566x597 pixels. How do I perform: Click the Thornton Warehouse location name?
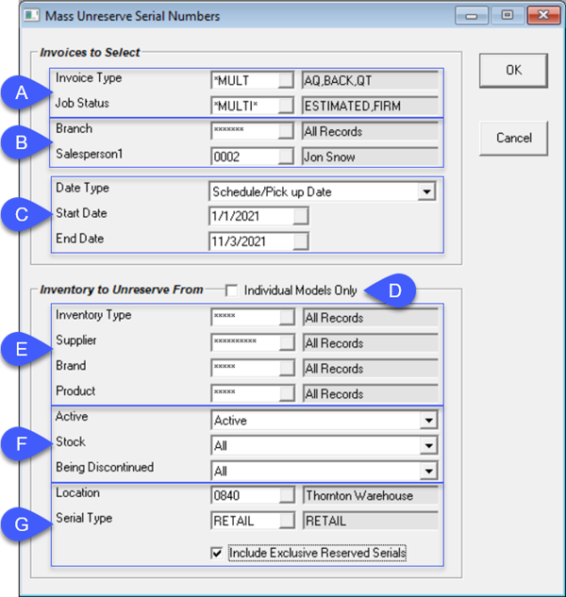click(359, 495)
